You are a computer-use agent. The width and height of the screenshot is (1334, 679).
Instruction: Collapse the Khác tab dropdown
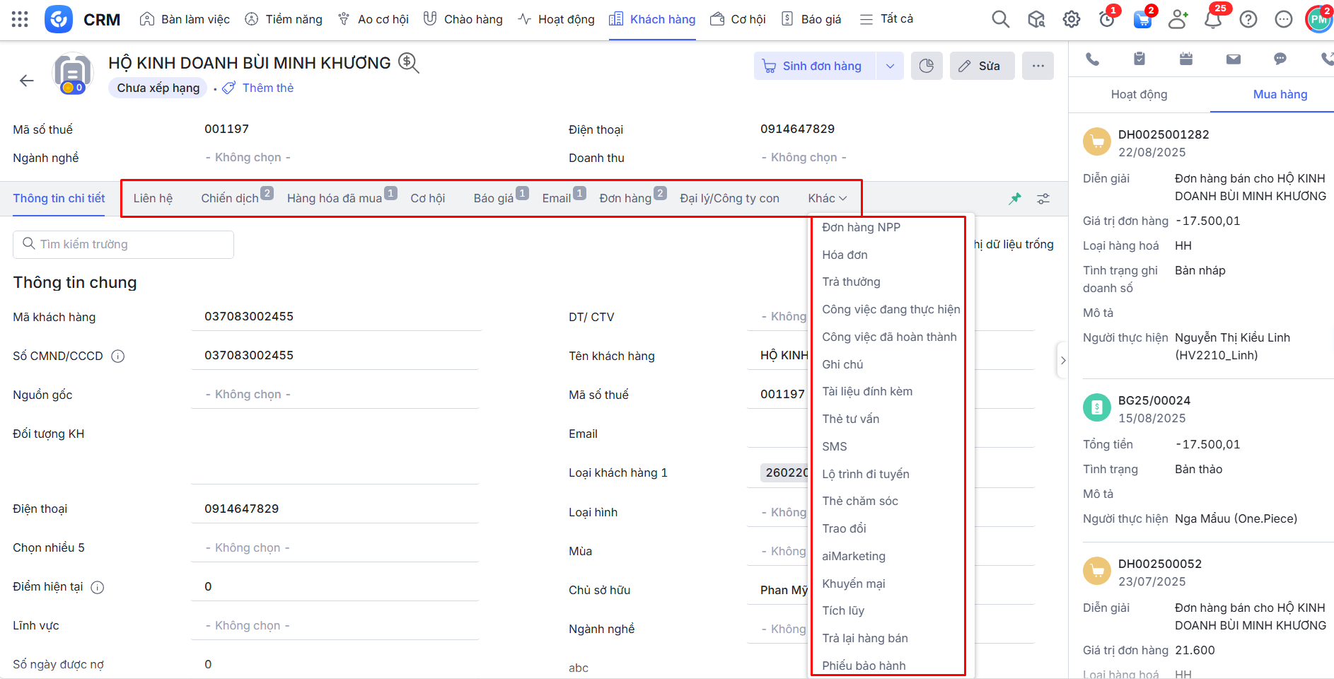point(828,199)
